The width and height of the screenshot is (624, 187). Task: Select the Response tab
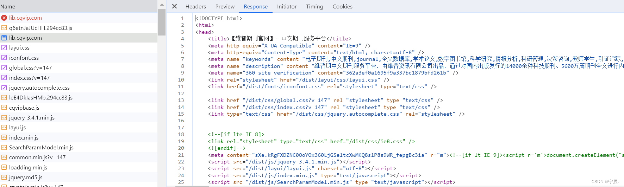tap(256, 6)
